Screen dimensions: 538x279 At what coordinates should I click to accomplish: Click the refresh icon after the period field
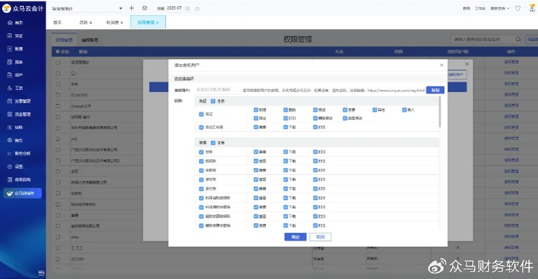coord(197,8)
